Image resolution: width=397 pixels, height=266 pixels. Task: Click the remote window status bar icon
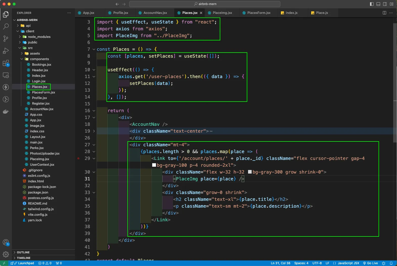(x=4, y=263)
